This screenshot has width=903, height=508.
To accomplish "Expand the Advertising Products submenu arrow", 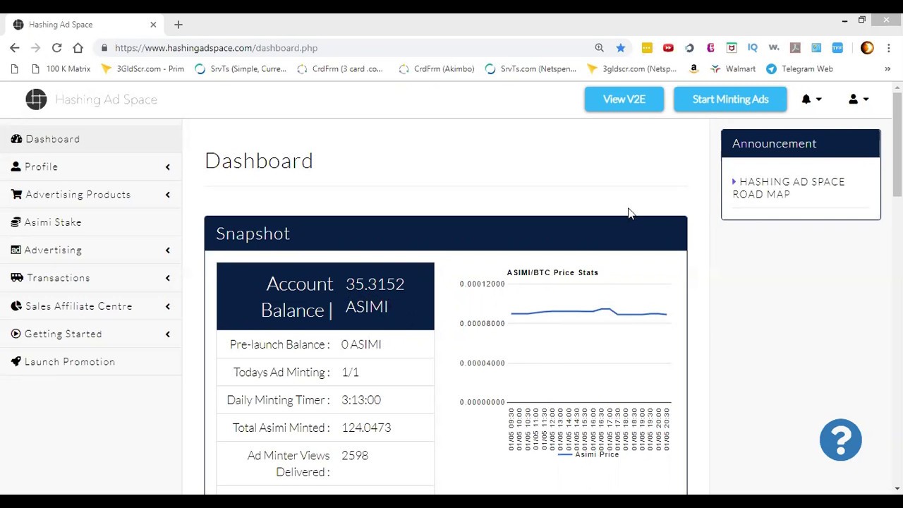I will [x=168, y=195].
